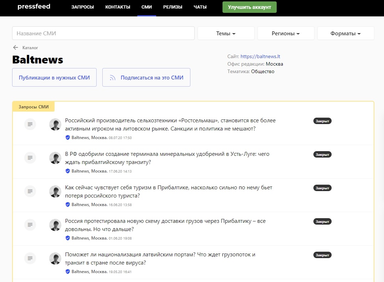Open the Регионы dropdown filter

286,34
